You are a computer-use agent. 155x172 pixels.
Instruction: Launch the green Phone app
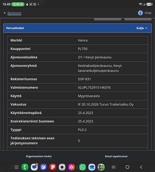pos(25,167)
